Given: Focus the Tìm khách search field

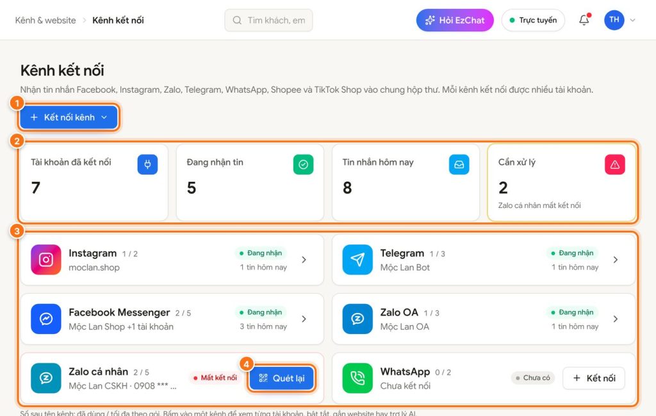Looking at the screenshot, I should pyautogui.click(x=268, y=20).
